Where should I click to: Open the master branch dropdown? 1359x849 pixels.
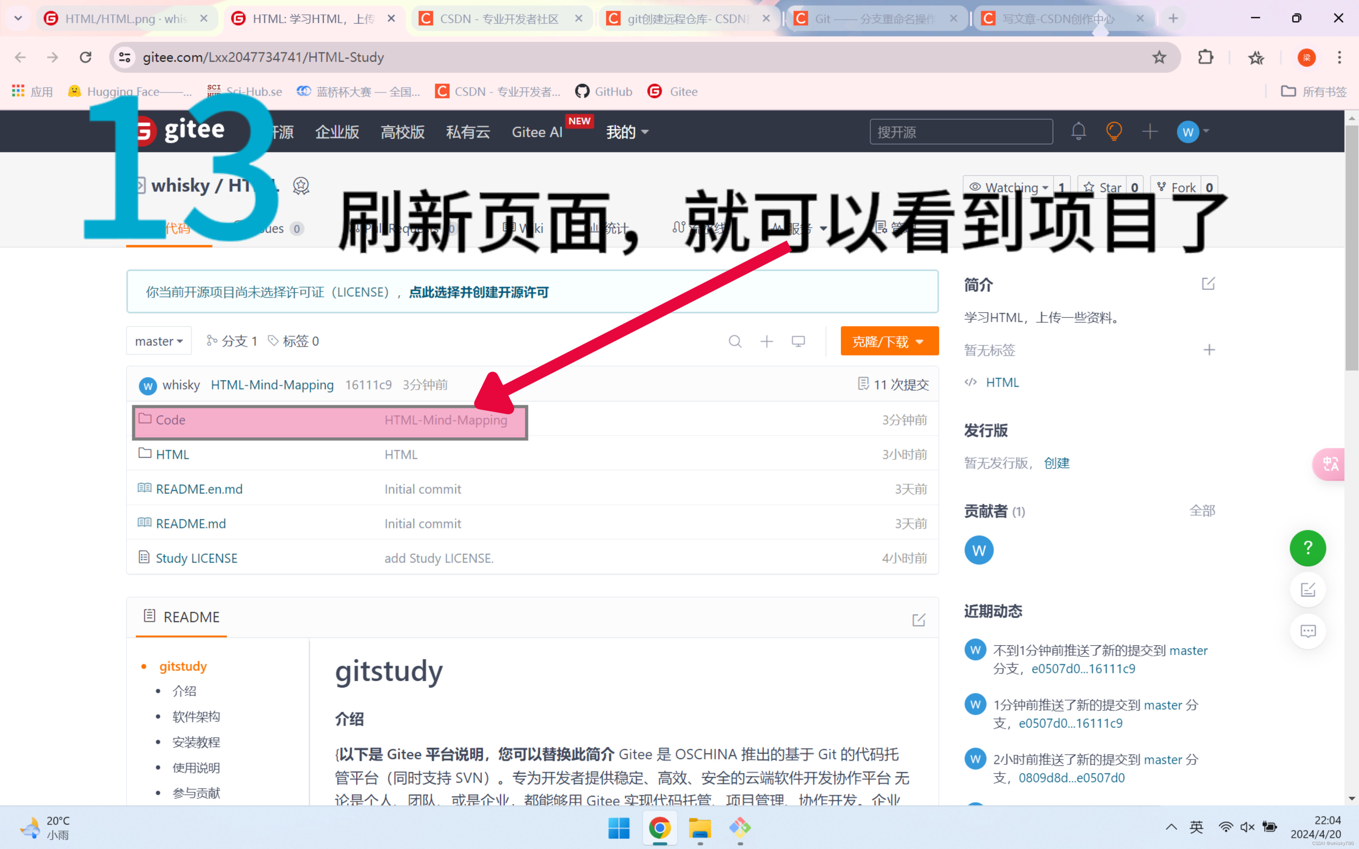[159, 341]
